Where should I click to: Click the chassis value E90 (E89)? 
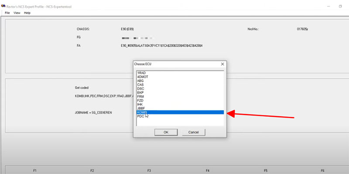pos(127,29)
